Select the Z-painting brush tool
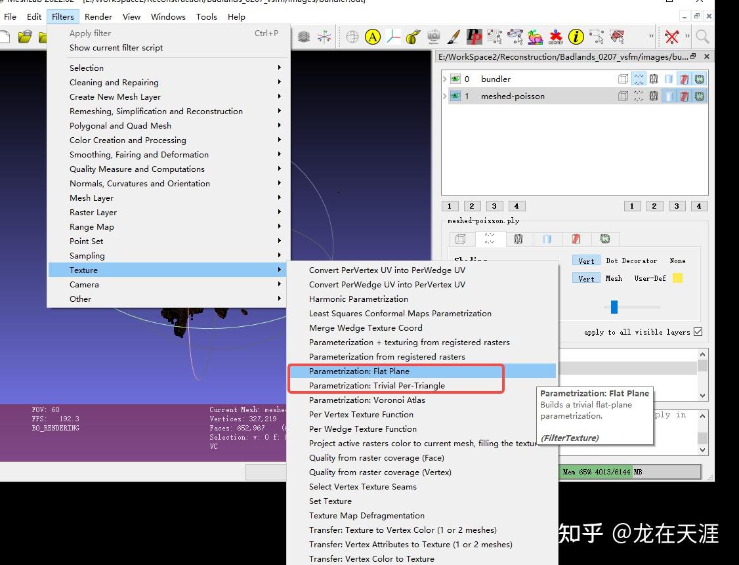This screenshot has height=565, width=739. (453, 37)
